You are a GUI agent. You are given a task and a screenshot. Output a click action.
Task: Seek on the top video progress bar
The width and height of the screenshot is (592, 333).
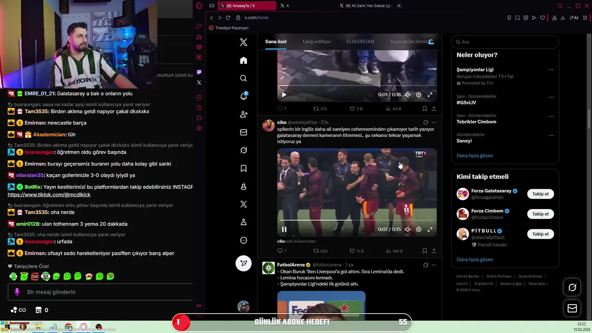click(x=357, y=85)
